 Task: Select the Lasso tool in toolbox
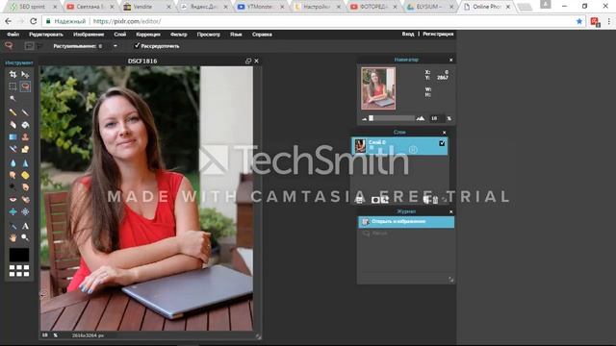pos(25,86)
